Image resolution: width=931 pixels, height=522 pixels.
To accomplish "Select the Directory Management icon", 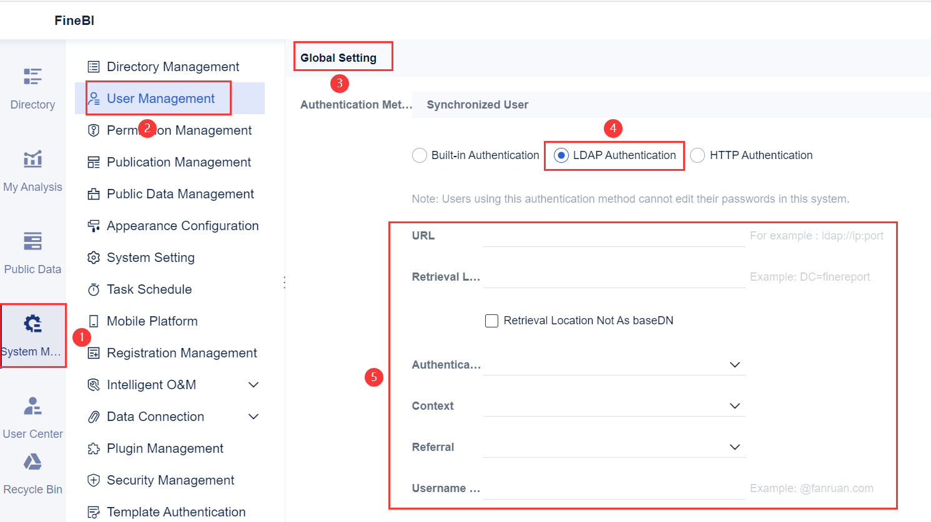I will click(x=94, y=66).
